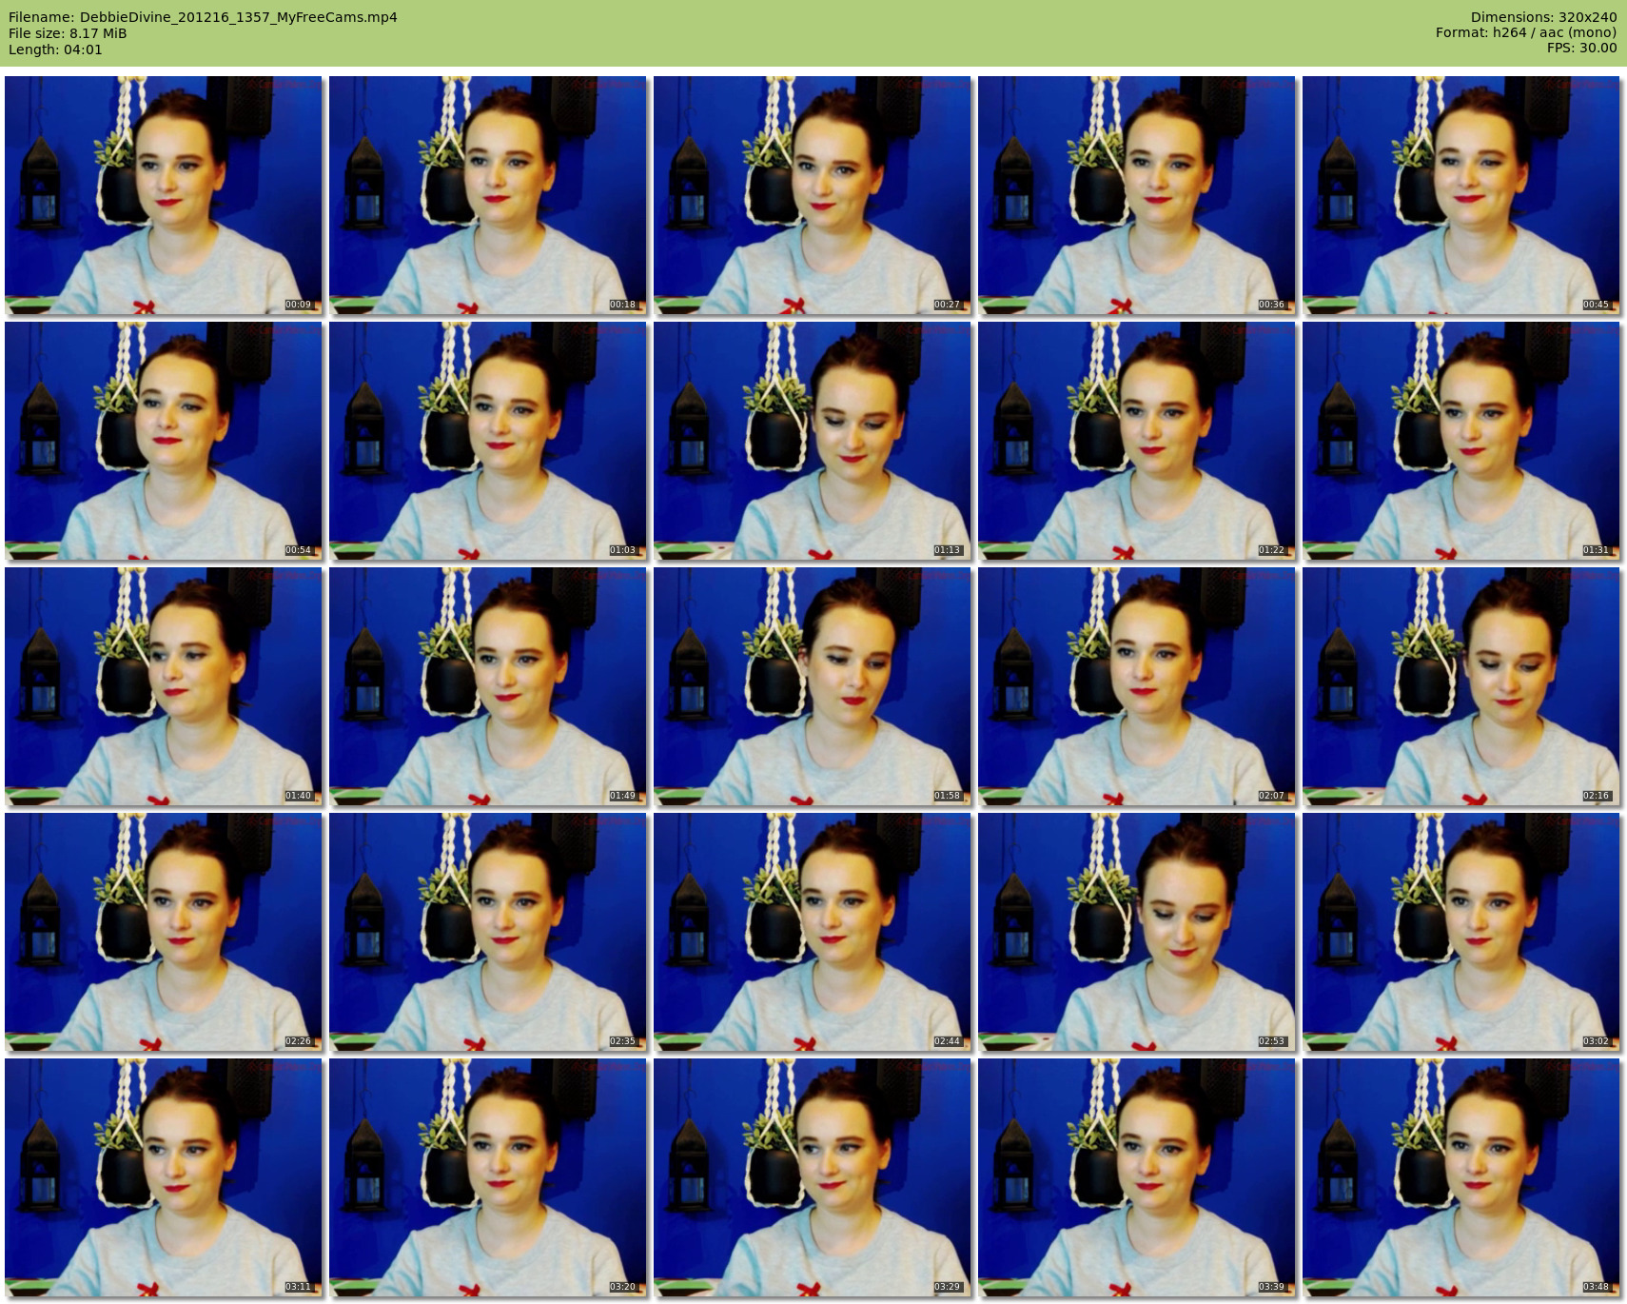
Task: Choose the frame at 01:03
Action: point(488,441)
